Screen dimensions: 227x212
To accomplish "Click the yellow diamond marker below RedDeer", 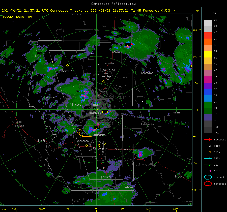I will [104, 82].
